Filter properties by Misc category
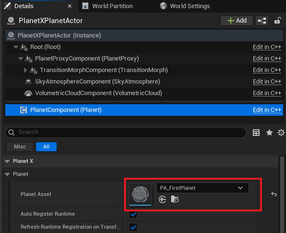 coord(20,147)
